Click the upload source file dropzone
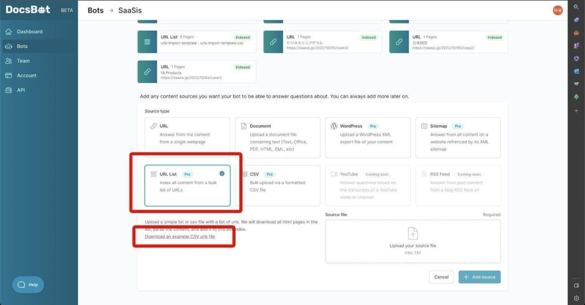The image size is (585, 305). tap(412, 241)
